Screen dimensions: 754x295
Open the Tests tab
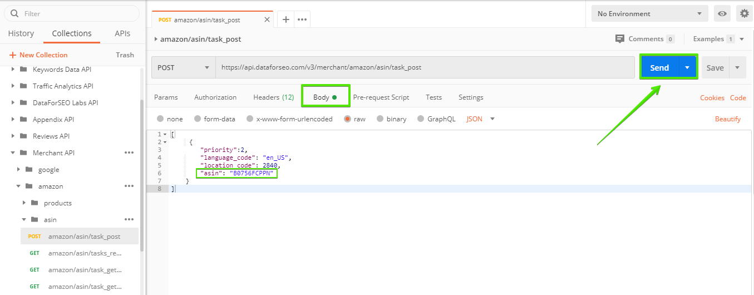(x=434, y=97)
